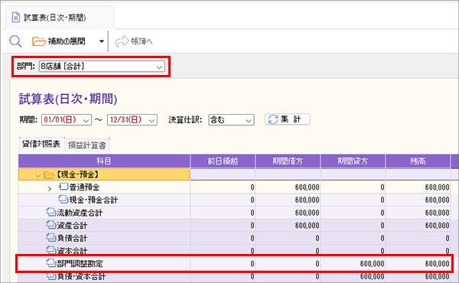Click the 【現金・預金】 folder icon
Image resolution: width=459 pixels, height=283 pixels.
click(x=49, y=174)
